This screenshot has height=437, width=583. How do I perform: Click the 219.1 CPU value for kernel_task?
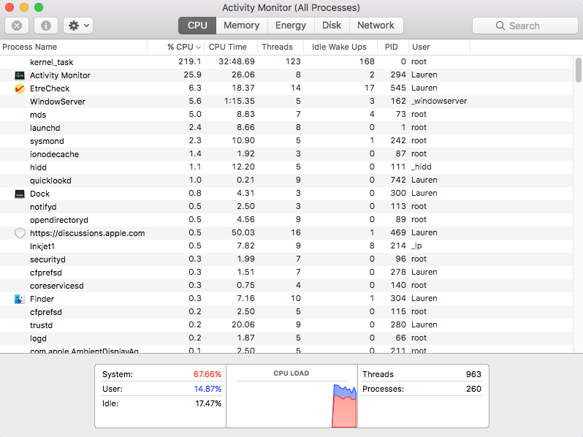190,61
